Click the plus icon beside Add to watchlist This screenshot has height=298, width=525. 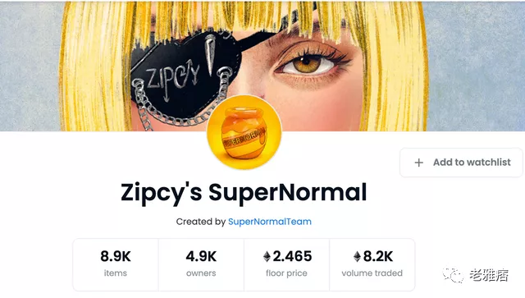419,163
